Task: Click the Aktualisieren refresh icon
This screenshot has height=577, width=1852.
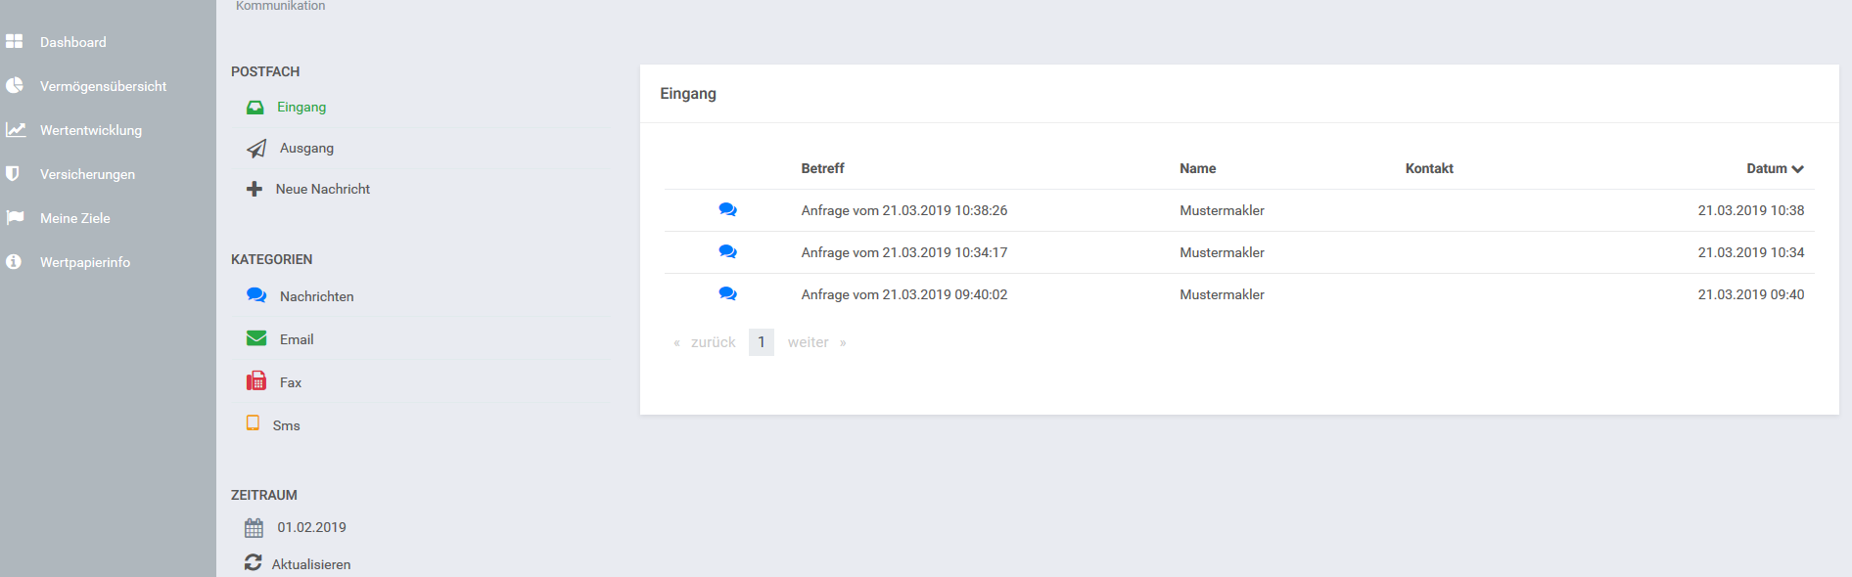Action: click(254, 563)
